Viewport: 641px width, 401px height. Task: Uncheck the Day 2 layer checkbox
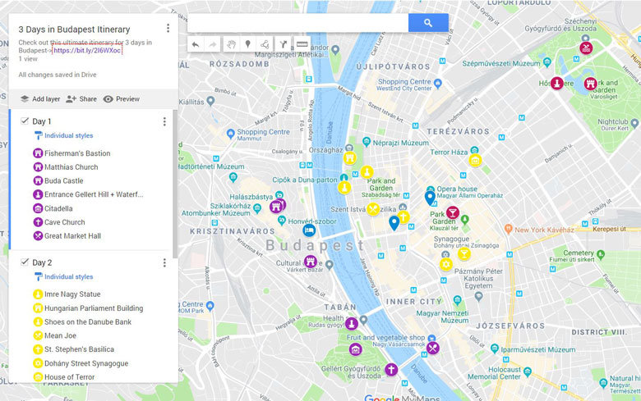25,262
